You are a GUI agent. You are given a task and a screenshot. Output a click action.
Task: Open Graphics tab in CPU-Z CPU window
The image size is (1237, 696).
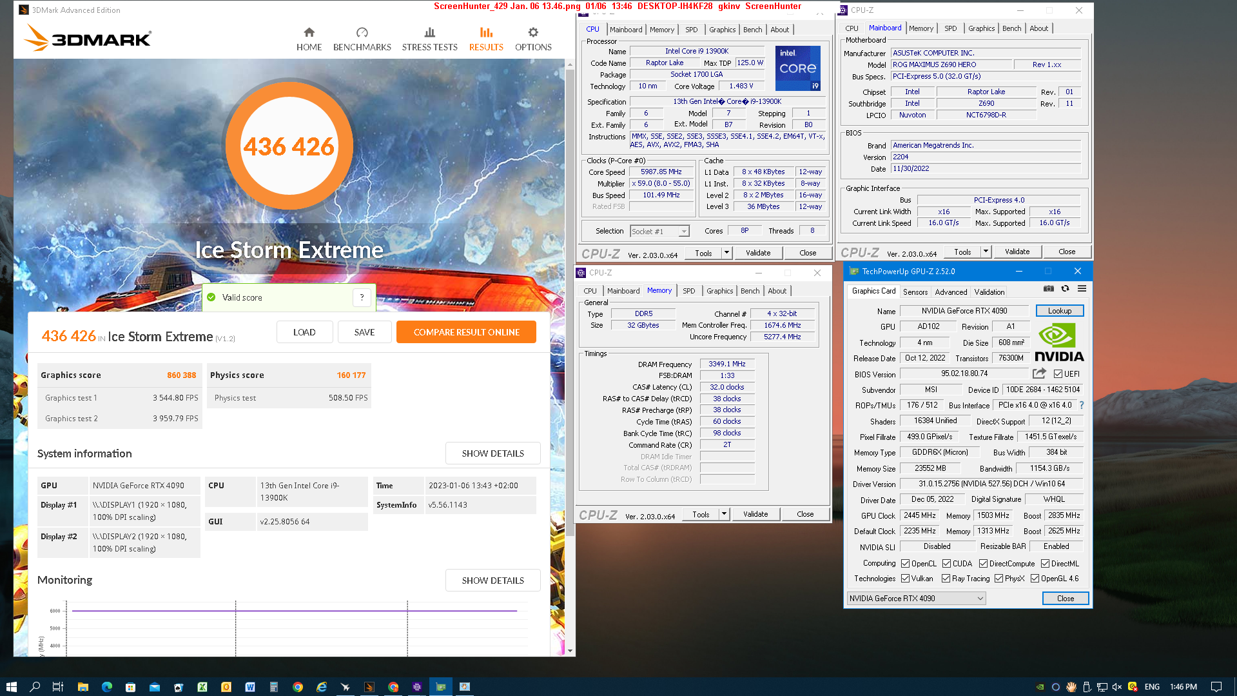pyautogui.click(x=722, y=30)
